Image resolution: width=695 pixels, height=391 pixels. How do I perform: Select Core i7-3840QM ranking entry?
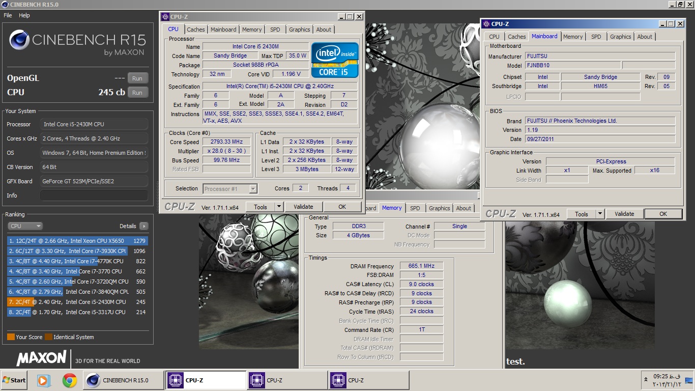77,292
